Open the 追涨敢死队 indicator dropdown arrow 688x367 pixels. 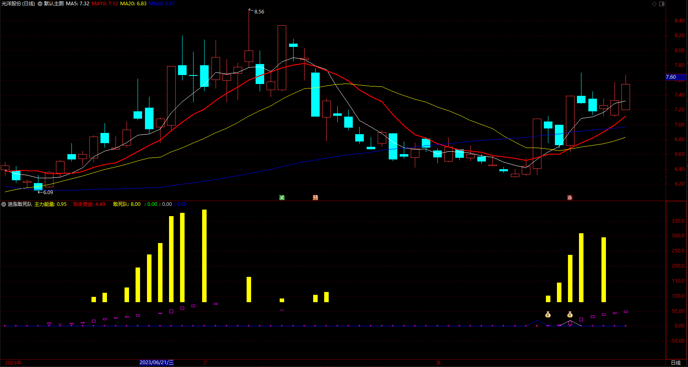click(x=4, y=204)
